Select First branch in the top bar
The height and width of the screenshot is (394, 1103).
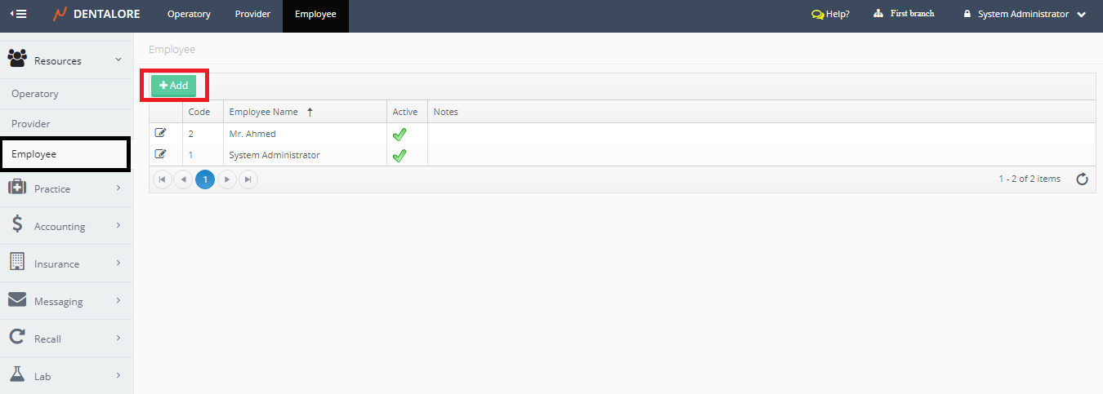[x=904, y=14]
